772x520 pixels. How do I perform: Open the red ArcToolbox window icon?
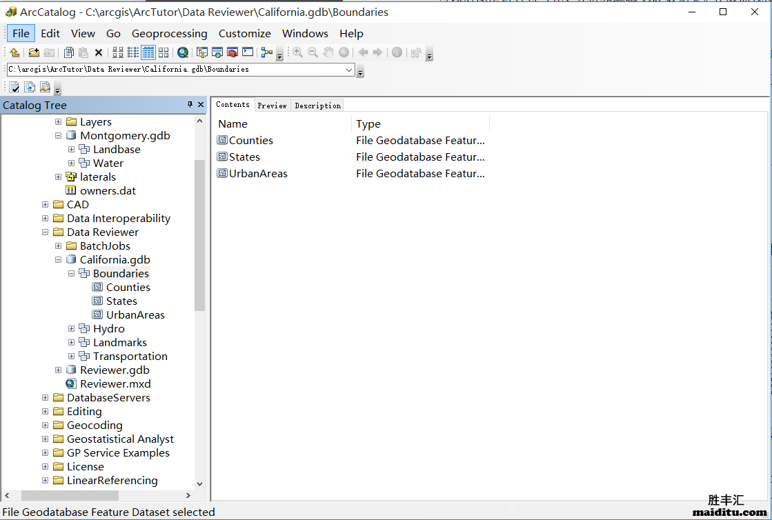point(232,52)
